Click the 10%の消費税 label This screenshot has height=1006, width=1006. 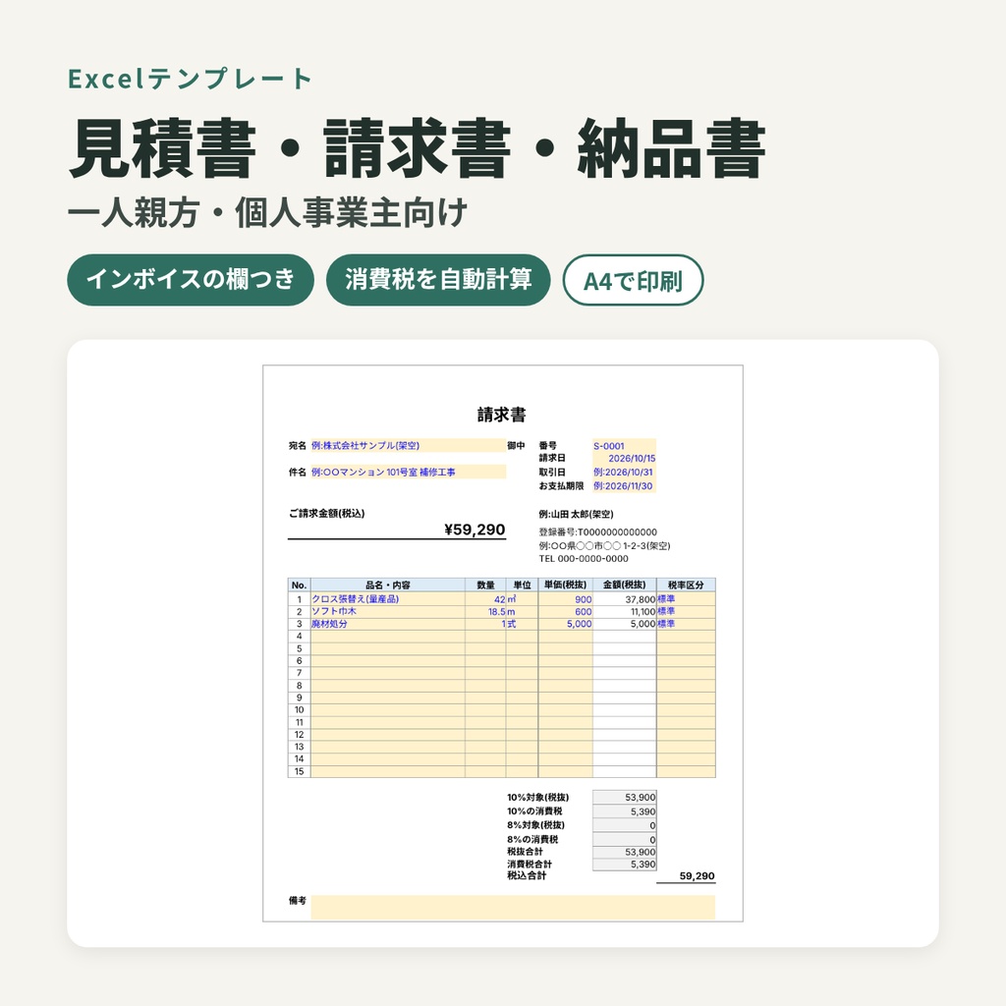click(x=534, y=811)
